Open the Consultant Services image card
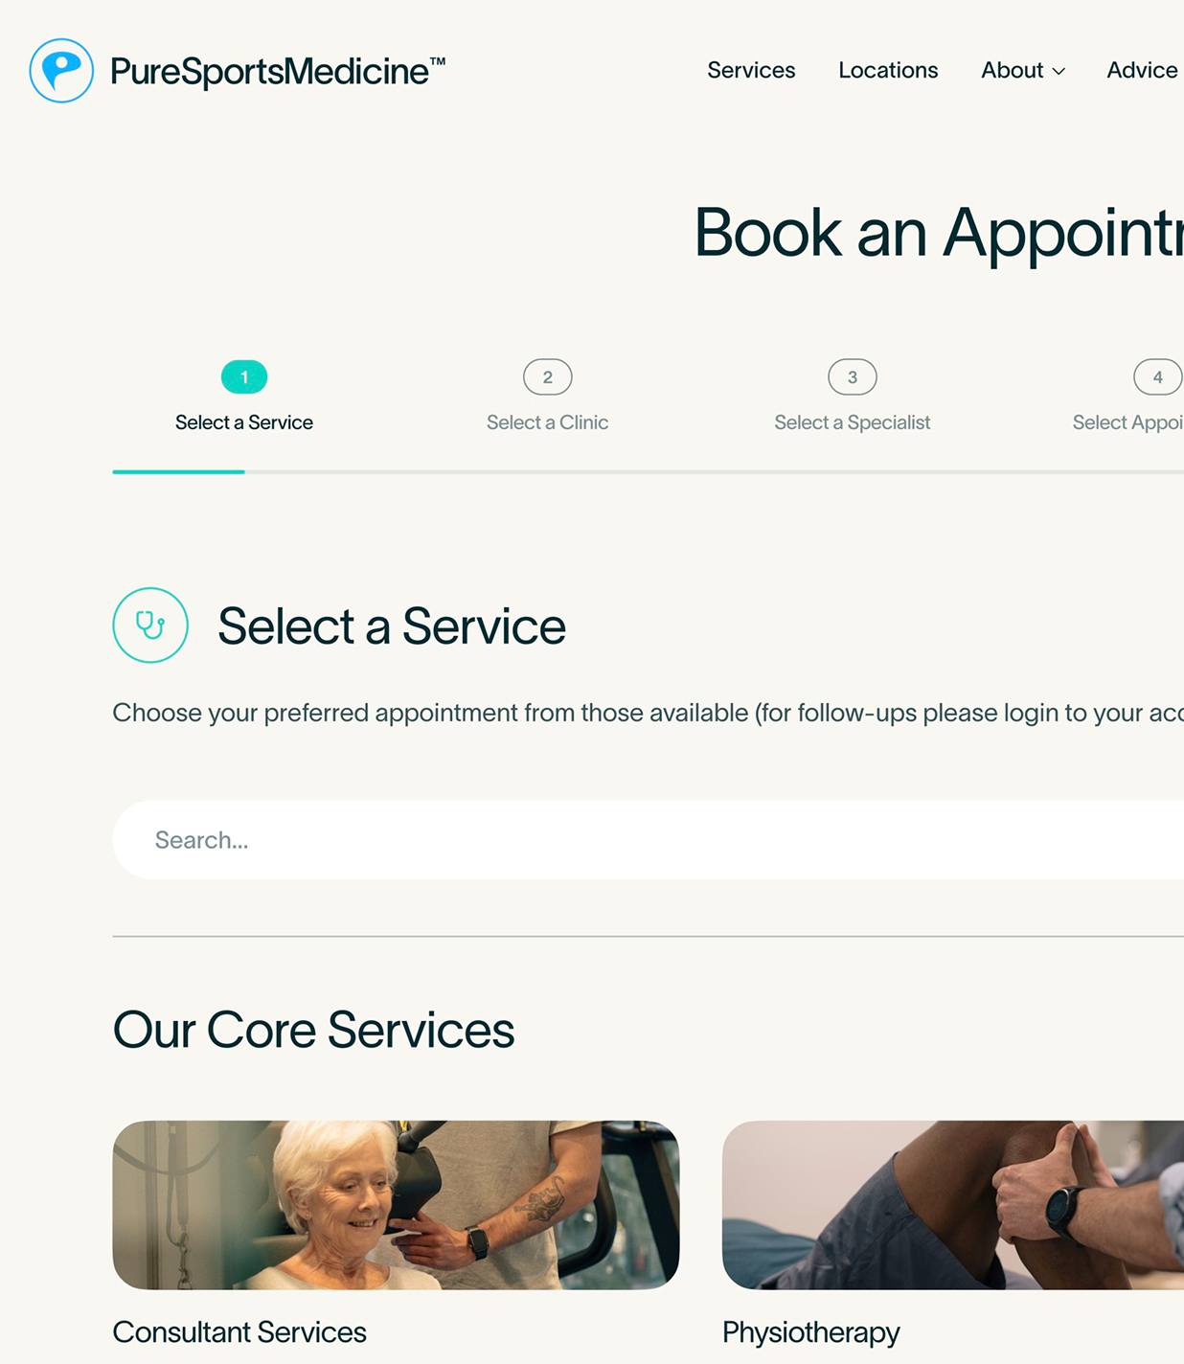1184x1364 pixels. tap(396, 1205)
